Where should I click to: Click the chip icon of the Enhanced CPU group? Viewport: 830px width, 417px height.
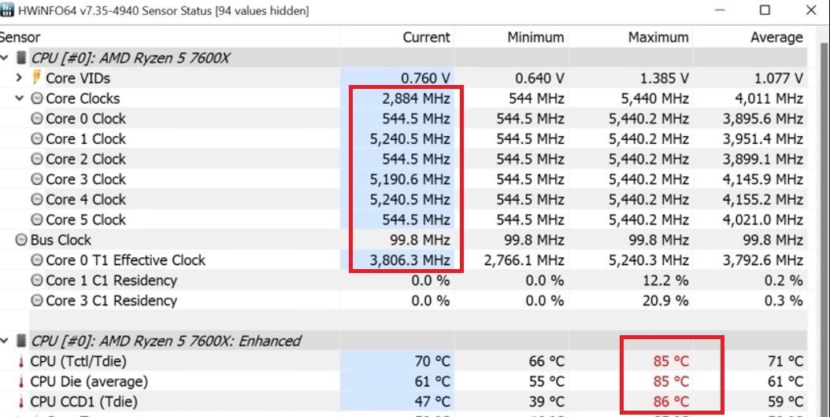(x=21, y=341)
